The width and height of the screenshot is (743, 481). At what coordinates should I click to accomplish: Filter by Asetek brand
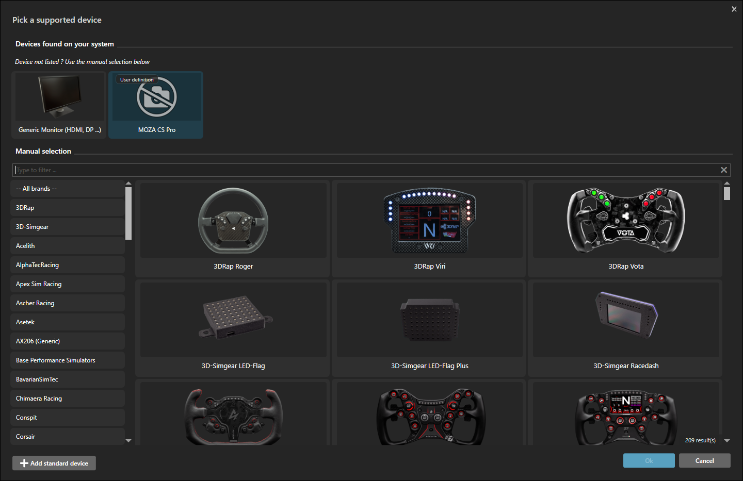(68, 322)
